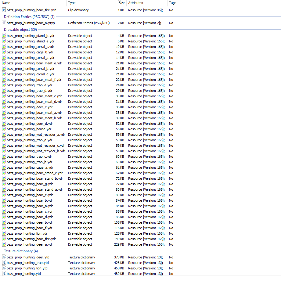Click the bzzz_prop_hunting_boar_a.ytyp file icon
Screen dimensions: 281x281
tap(4, 23)
